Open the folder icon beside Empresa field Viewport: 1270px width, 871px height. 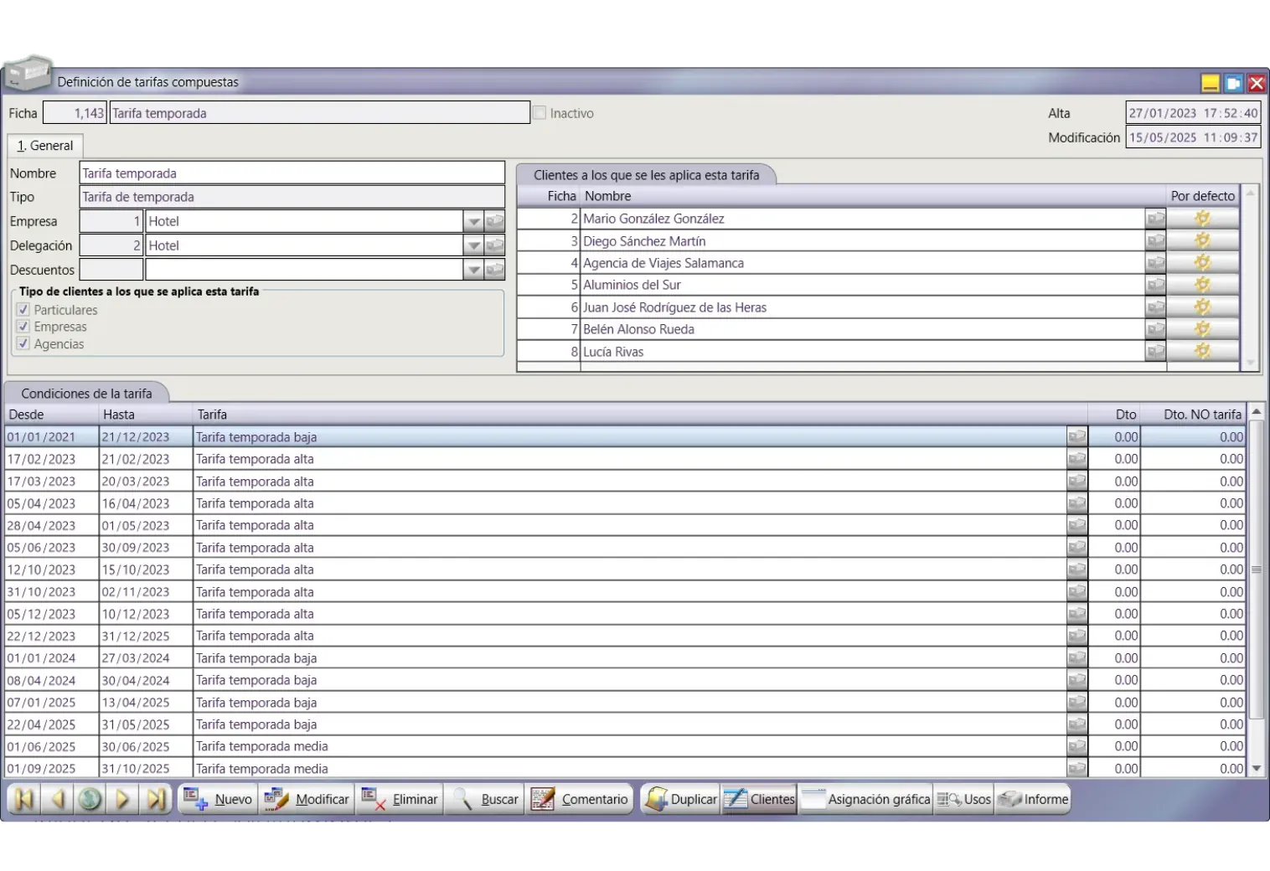(495, 222)
